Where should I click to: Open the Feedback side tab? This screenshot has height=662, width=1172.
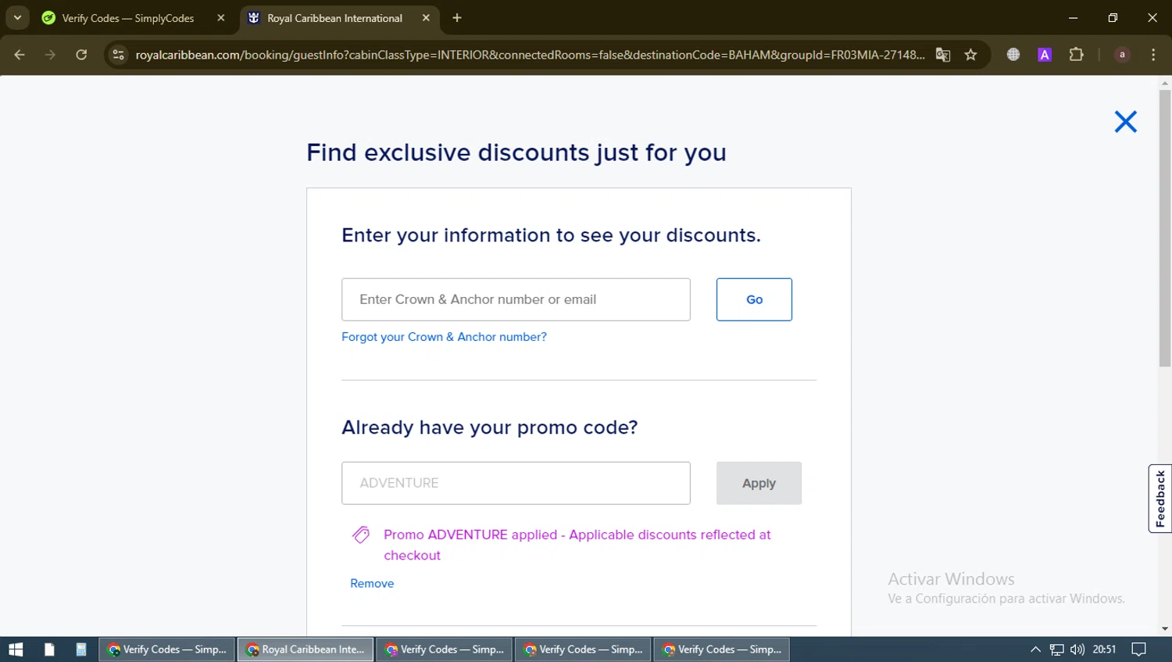coord(1160,499)
